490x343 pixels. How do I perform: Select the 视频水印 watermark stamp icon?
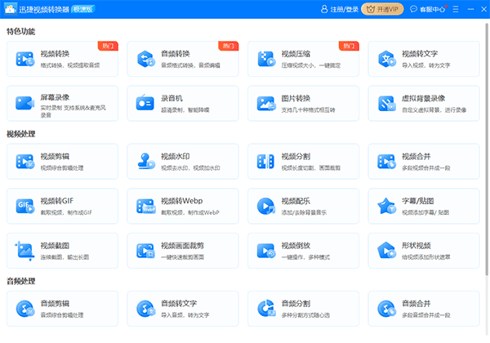tap(145, 161)
